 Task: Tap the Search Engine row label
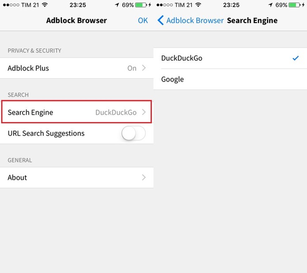pyautogui.click(x=30, y=112)
